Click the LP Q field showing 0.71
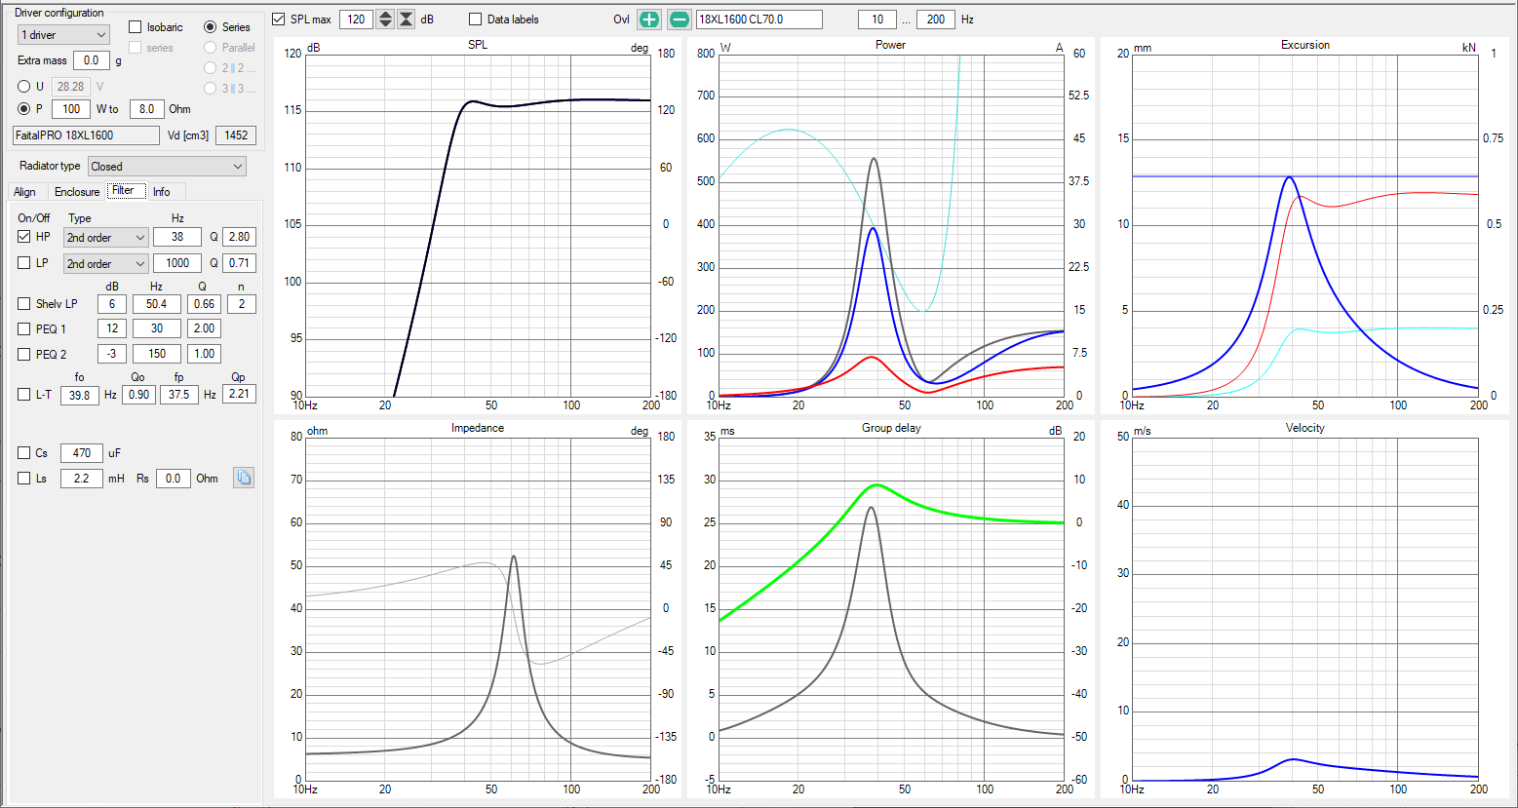 pyautogui.click(x=240, y=263)
